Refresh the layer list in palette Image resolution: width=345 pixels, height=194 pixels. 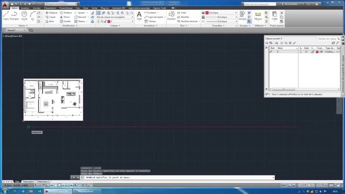click(x=333, y=43)
